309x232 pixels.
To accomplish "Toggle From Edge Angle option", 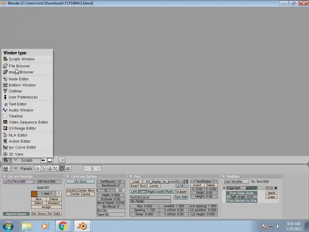I will 242,193.
